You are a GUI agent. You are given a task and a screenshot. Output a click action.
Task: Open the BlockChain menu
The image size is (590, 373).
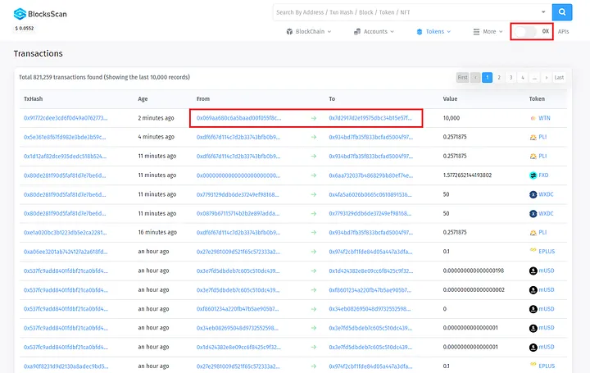pyautogui.click(x=309, y=32)
